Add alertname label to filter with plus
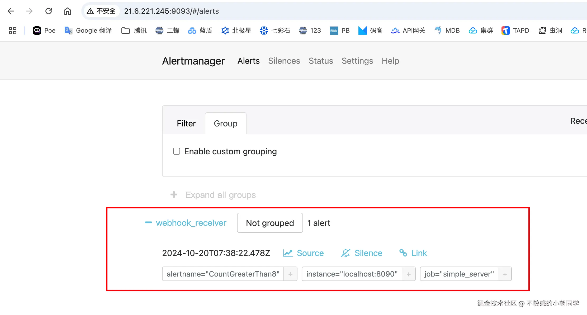This screenshot has width=587, height=315. tap(290, 274)
